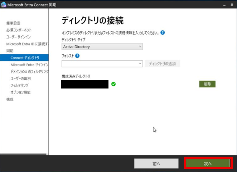Go to 必須コンポーネント step
Screen dimensions: 237x172
19,30
